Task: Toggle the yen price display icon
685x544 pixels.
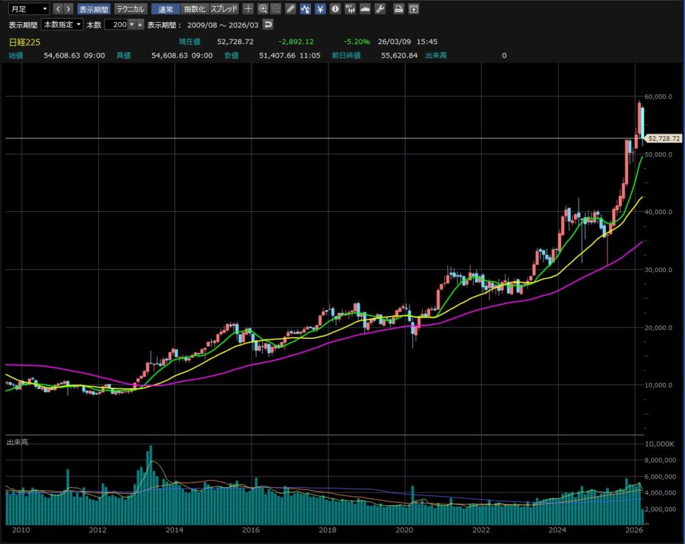Action: pos(320,9)
